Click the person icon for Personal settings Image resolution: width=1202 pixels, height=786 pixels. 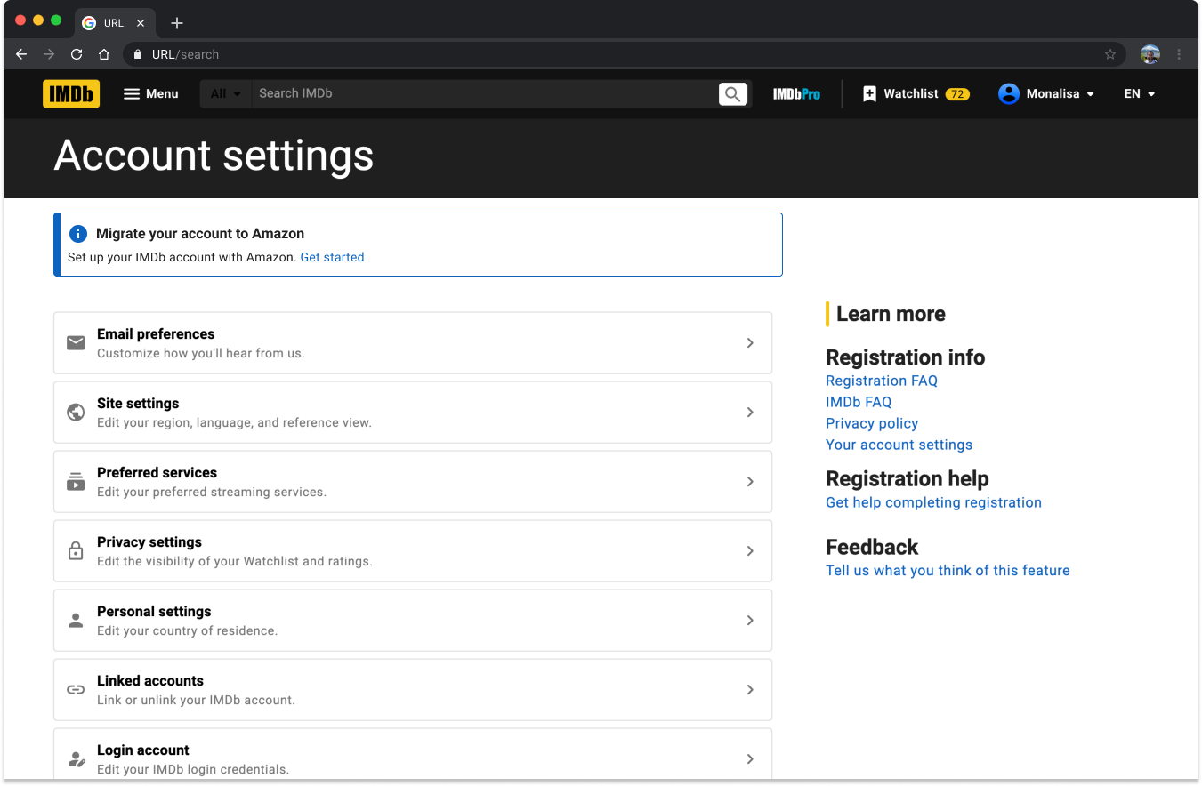[76, 620]
